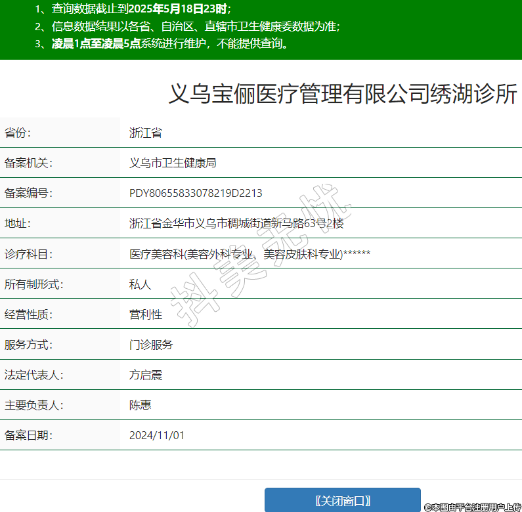Click the filing authority 义乌市卫生健康局
The height and width of the screenshot is (512, 522).
173,163
